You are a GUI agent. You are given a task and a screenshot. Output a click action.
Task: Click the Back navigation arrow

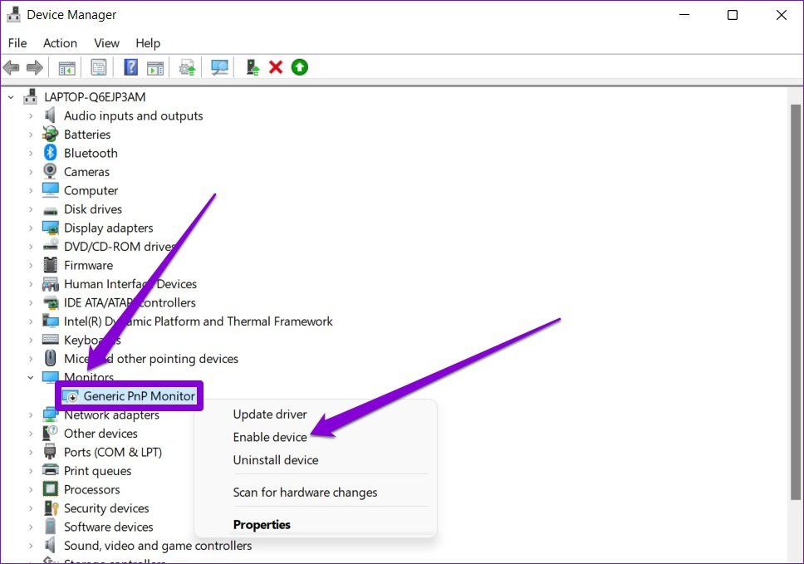(x=12, y=66)
